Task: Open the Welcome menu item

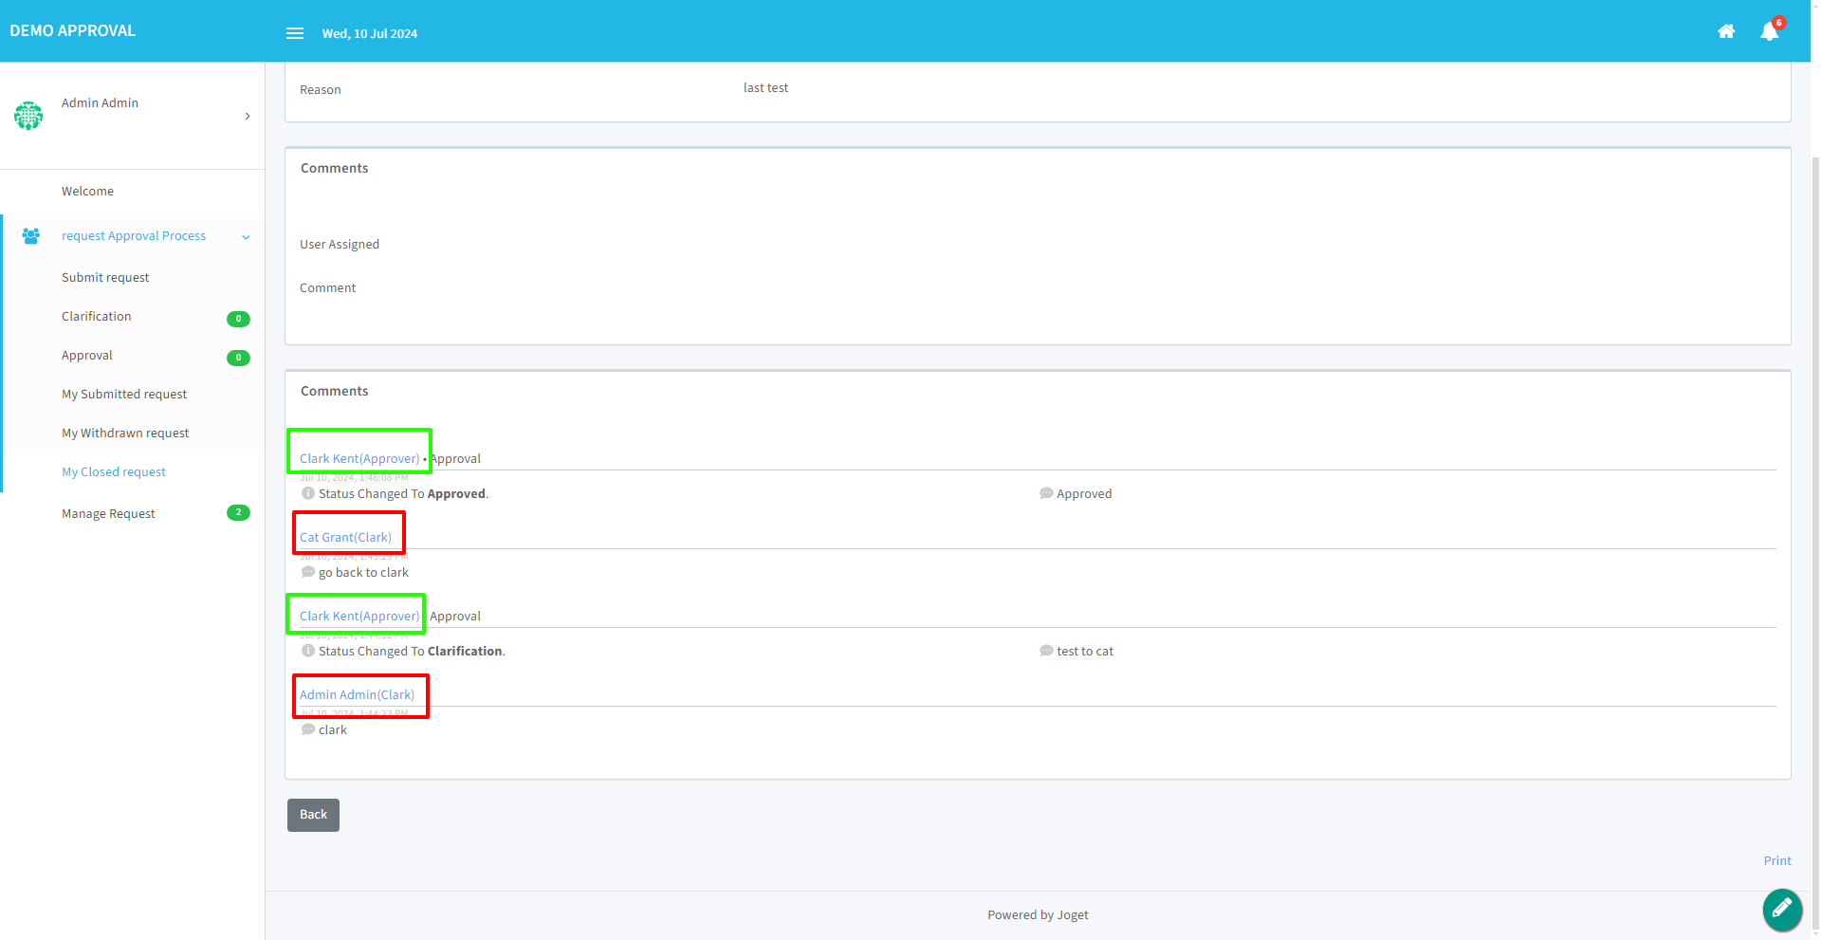Action: [87, 192]
